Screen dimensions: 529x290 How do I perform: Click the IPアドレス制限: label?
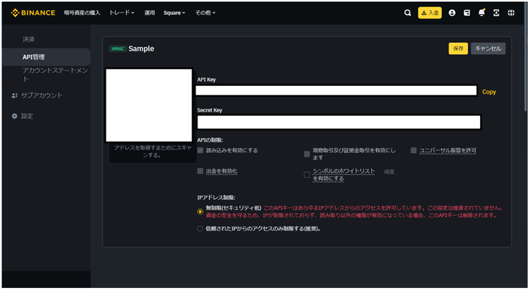point(216,197)
